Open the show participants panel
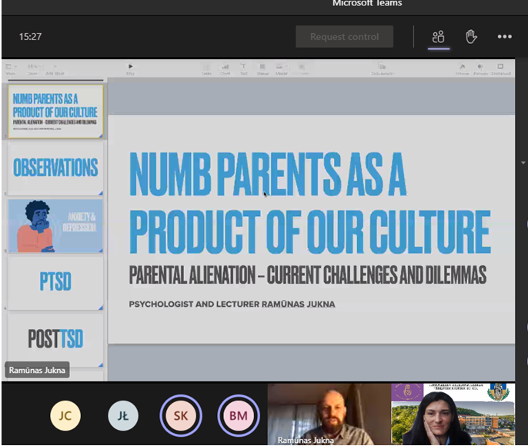 click(x=439, y=37)
